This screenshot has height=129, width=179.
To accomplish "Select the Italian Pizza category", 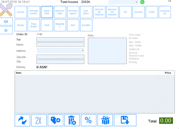I will 47,12.
